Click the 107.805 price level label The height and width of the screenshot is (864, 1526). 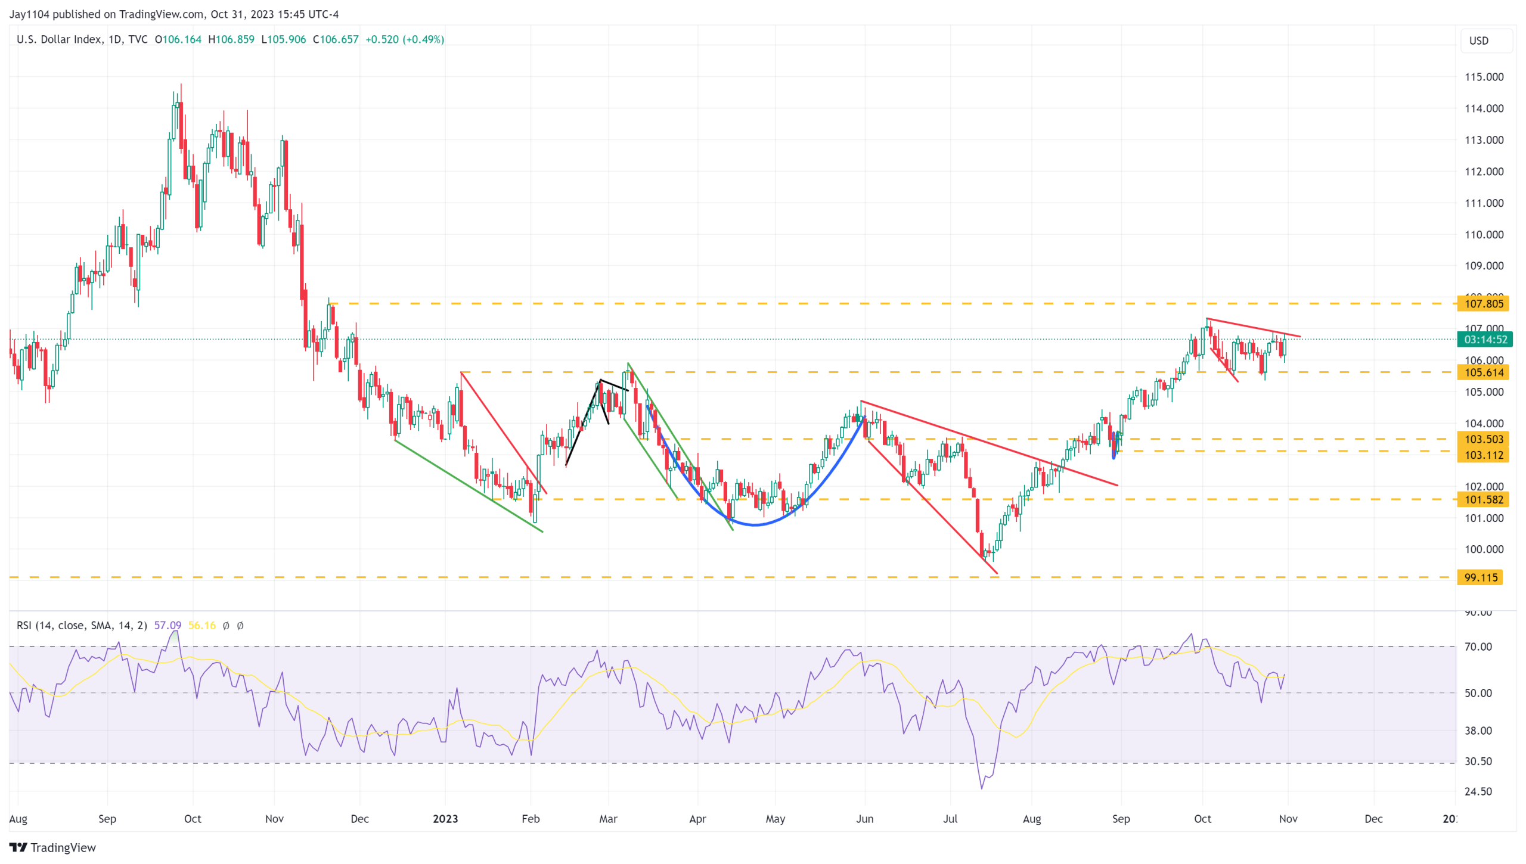pyautogui.click(x=1484, y=304)
